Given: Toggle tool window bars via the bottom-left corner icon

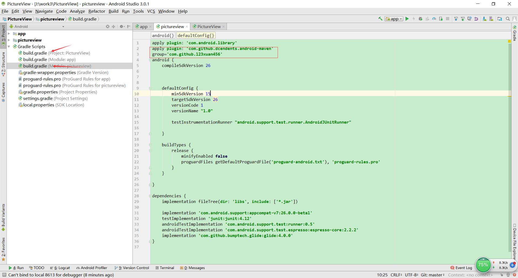Looking at the screenshot, I should [x=4, y=275].
